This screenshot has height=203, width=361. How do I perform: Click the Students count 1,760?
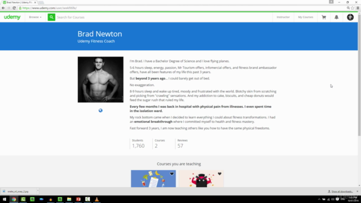pyautogui.click(x=138, y=145)
